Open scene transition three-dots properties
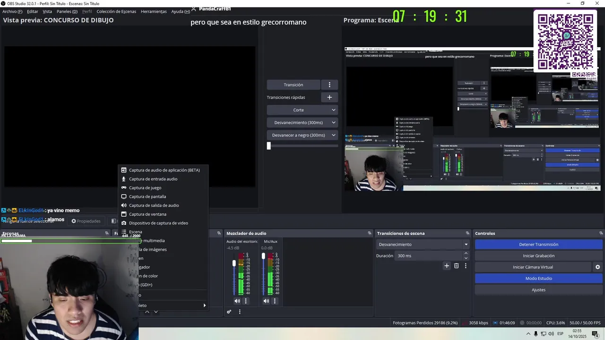This screenshot has height=340, width=605. [466, 266]
